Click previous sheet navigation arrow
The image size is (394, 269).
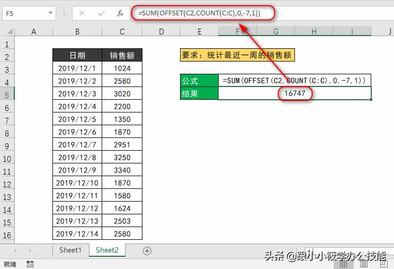15,250
